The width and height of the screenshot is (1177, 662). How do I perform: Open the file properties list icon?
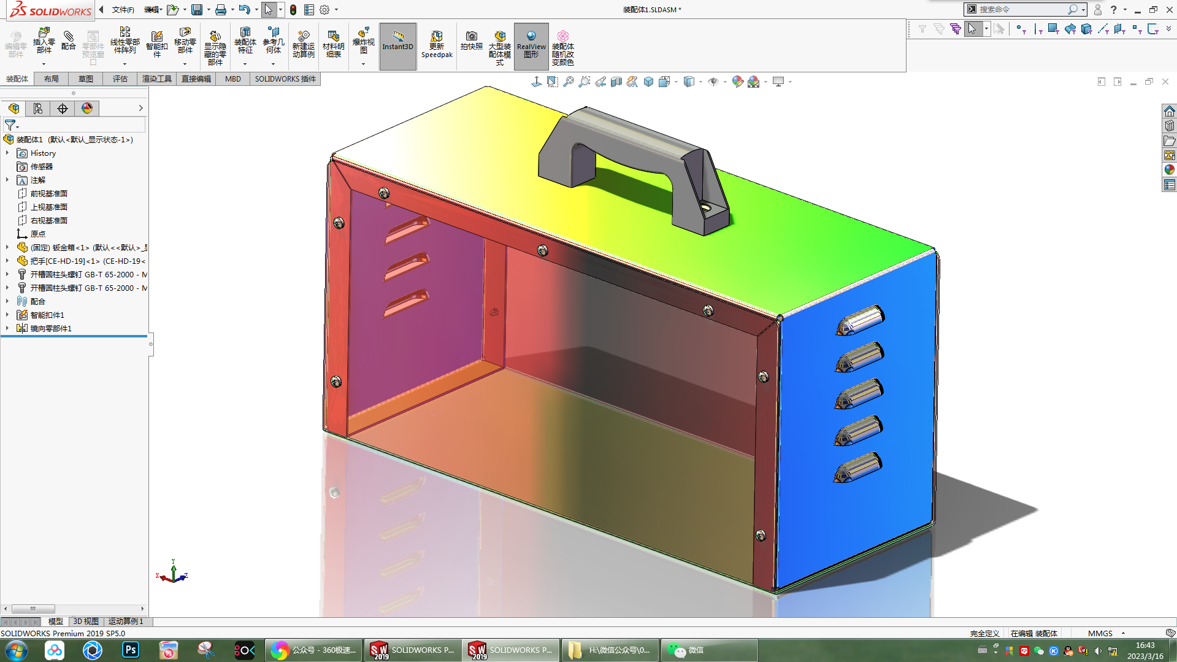point(309,10)
